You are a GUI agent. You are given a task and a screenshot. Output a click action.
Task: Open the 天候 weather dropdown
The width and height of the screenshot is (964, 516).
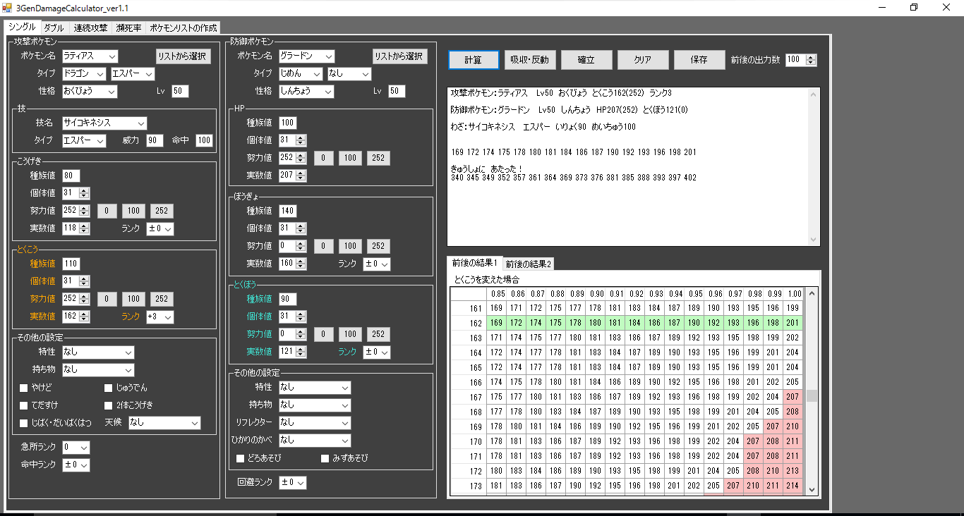coord(164,423)
